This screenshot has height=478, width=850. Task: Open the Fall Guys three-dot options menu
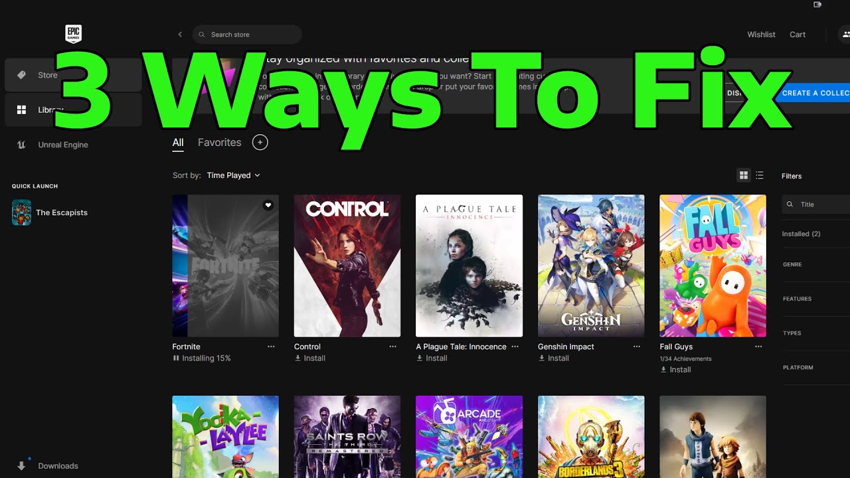pyautogui.click(x=758, y=347)
